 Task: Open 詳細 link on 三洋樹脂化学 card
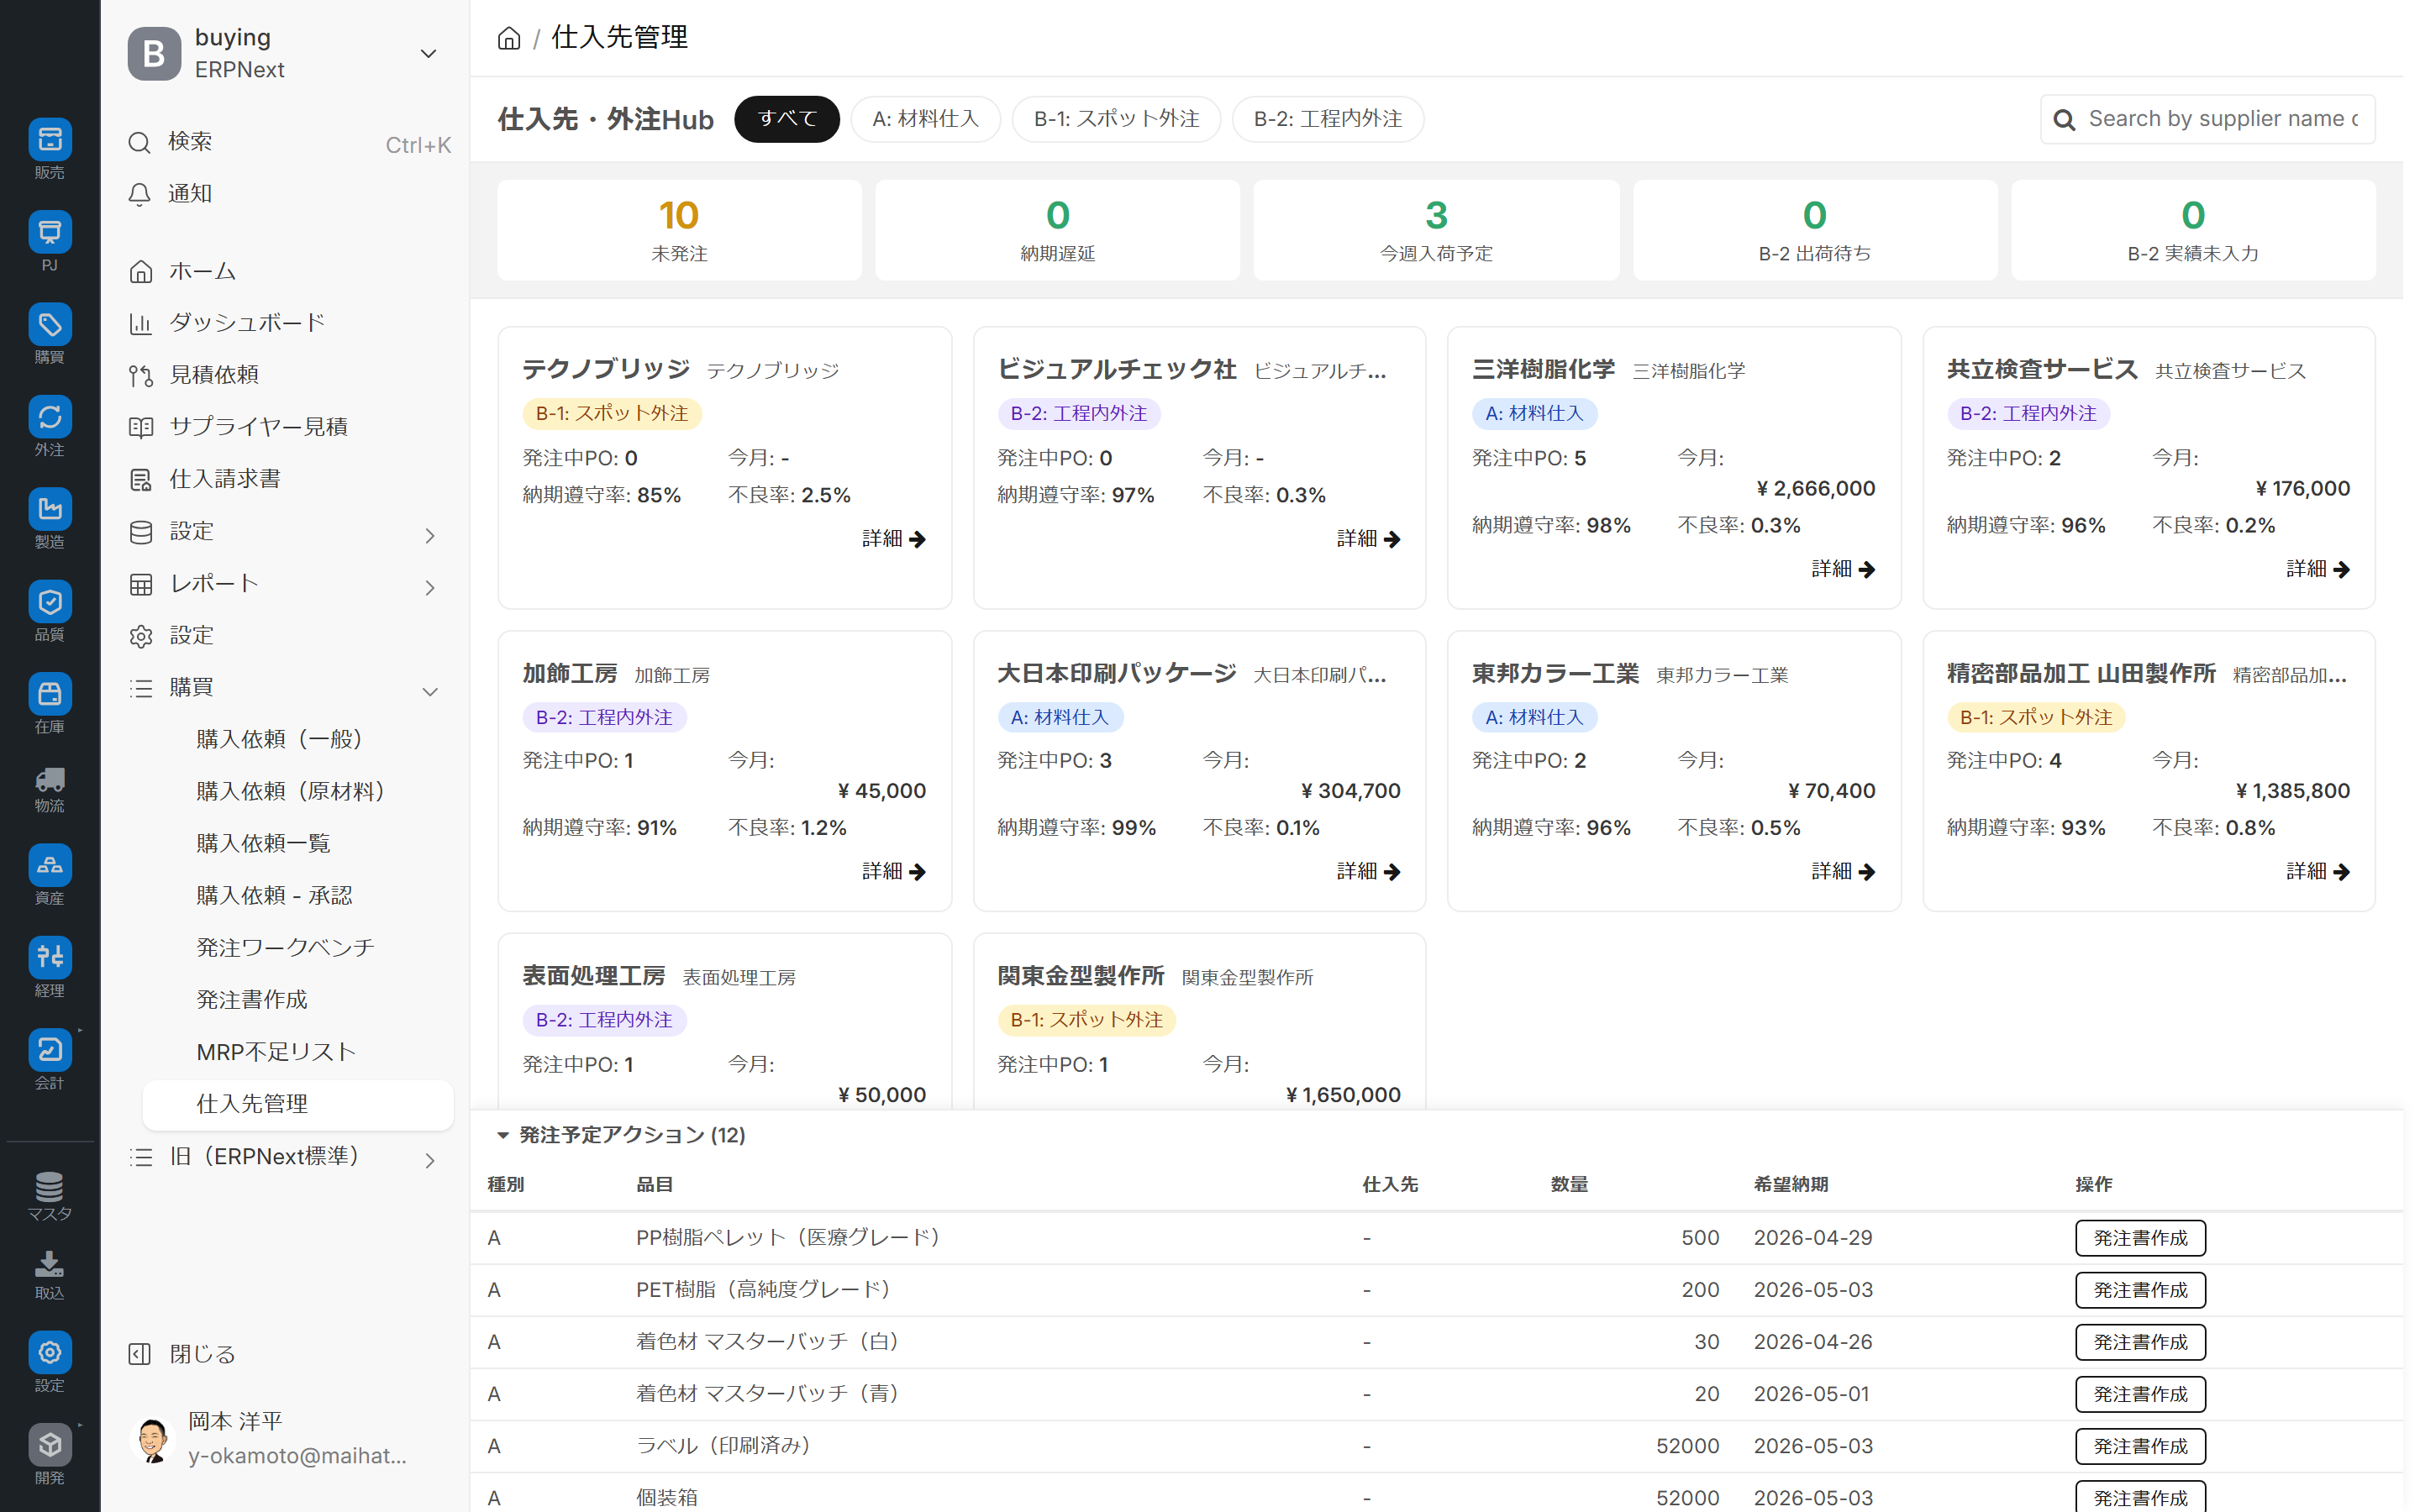pyautogui.click(x=1842, y=569)
